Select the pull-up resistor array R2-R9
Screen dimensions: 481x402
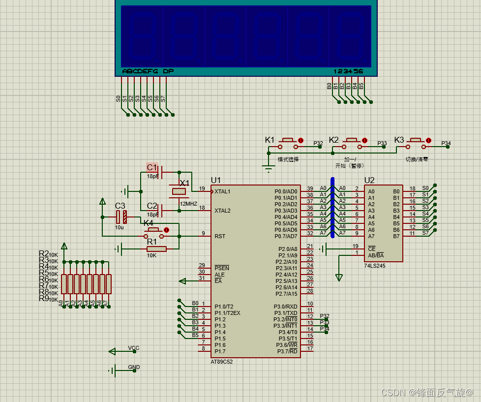click(x=86, y=284)
